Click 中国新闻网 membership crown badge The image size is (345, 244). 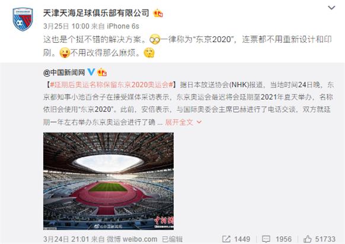pyautogui.click(x=102, y=72)
